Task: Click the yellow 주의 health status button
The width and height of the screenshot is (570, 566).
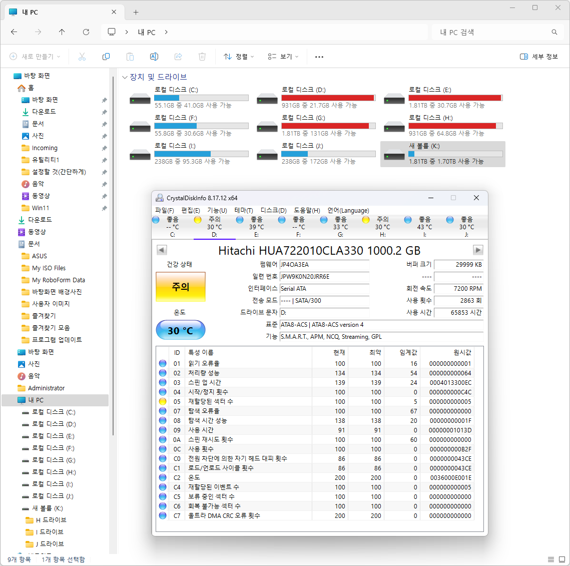Action: (x=181, y=287)
